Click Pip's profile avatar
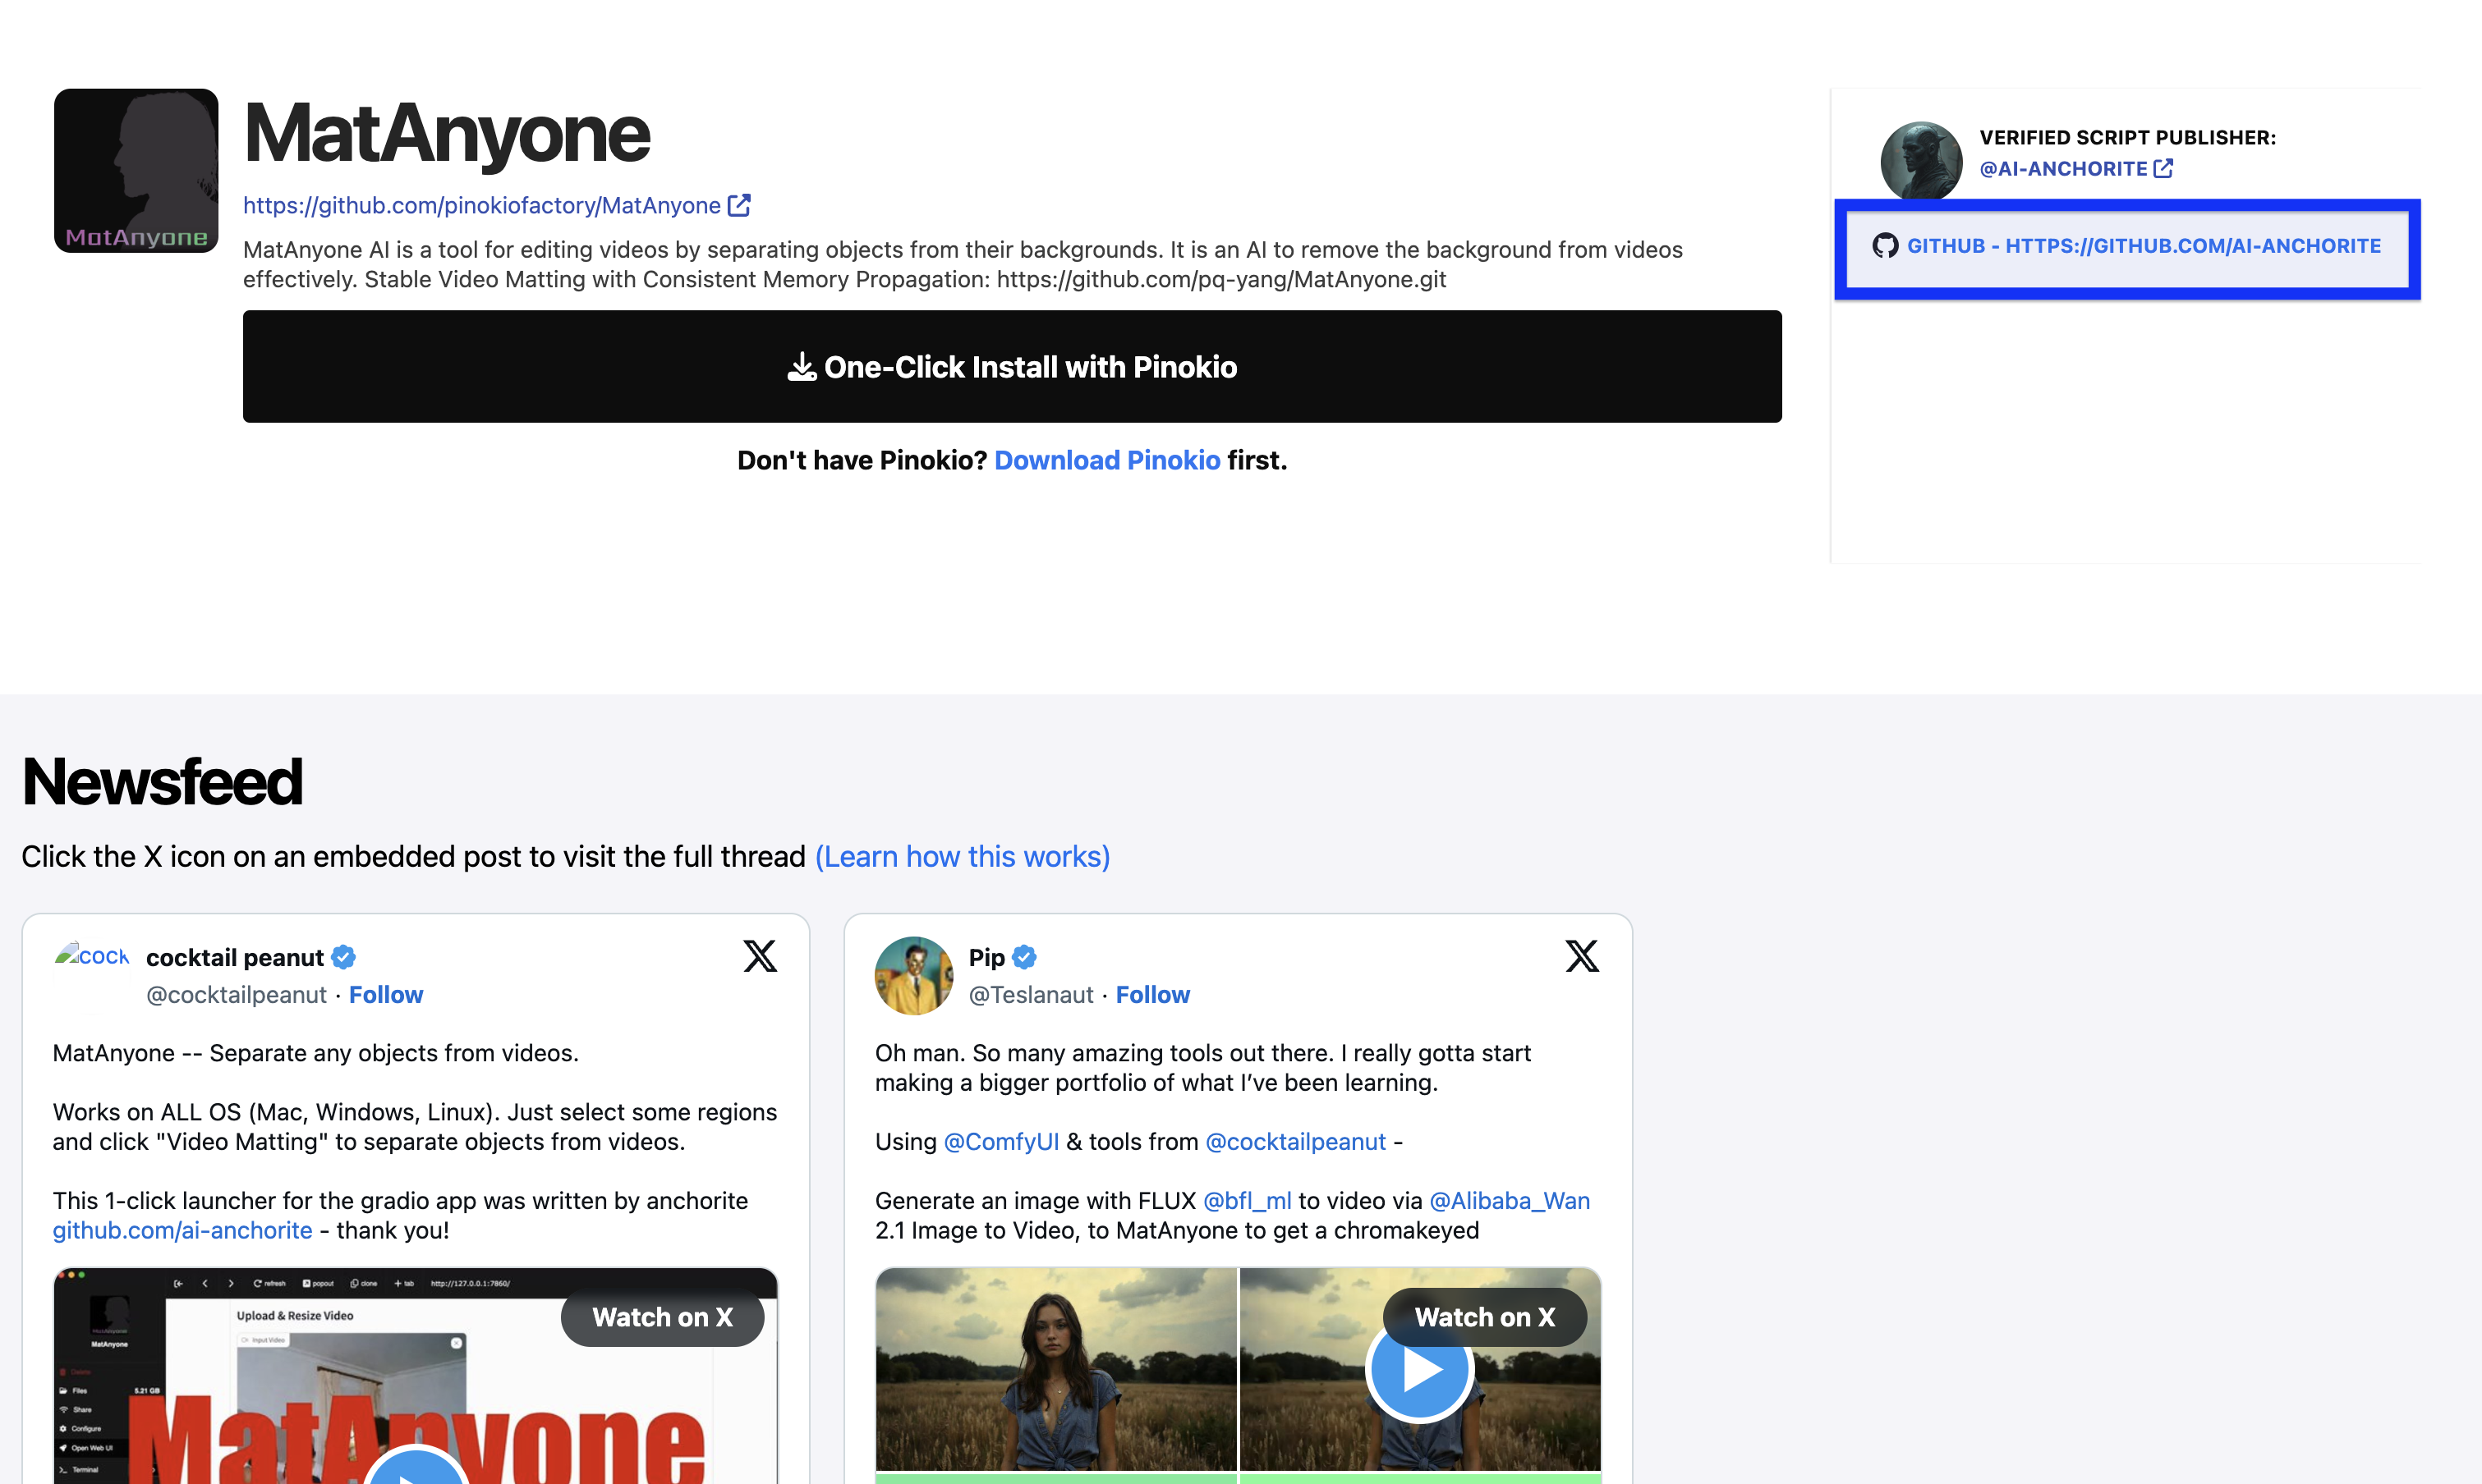 (x=913, y=975)
